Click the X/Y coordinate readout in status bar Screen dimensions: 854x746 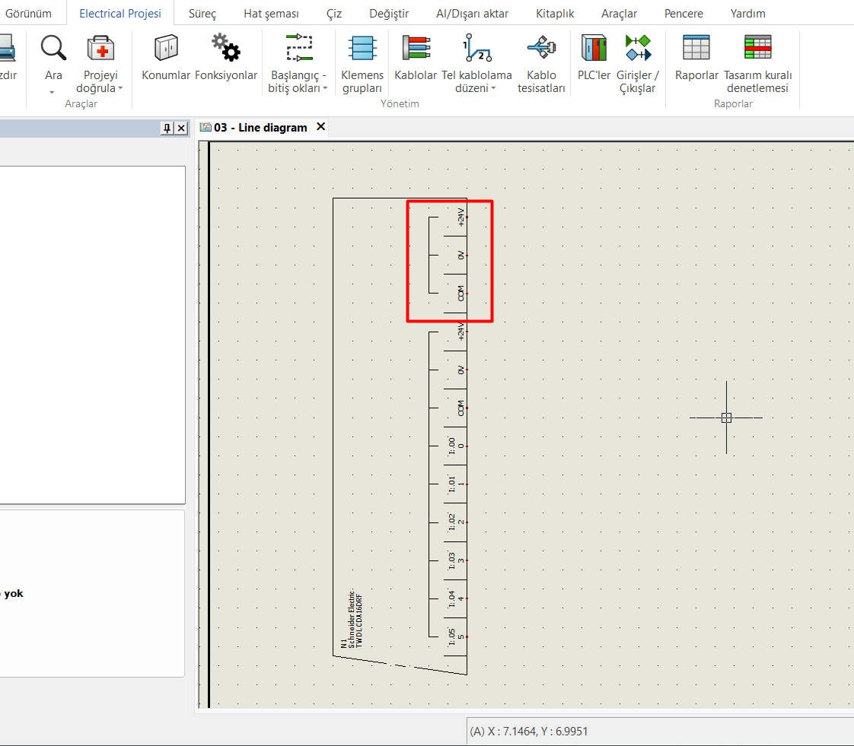point(529,732)
